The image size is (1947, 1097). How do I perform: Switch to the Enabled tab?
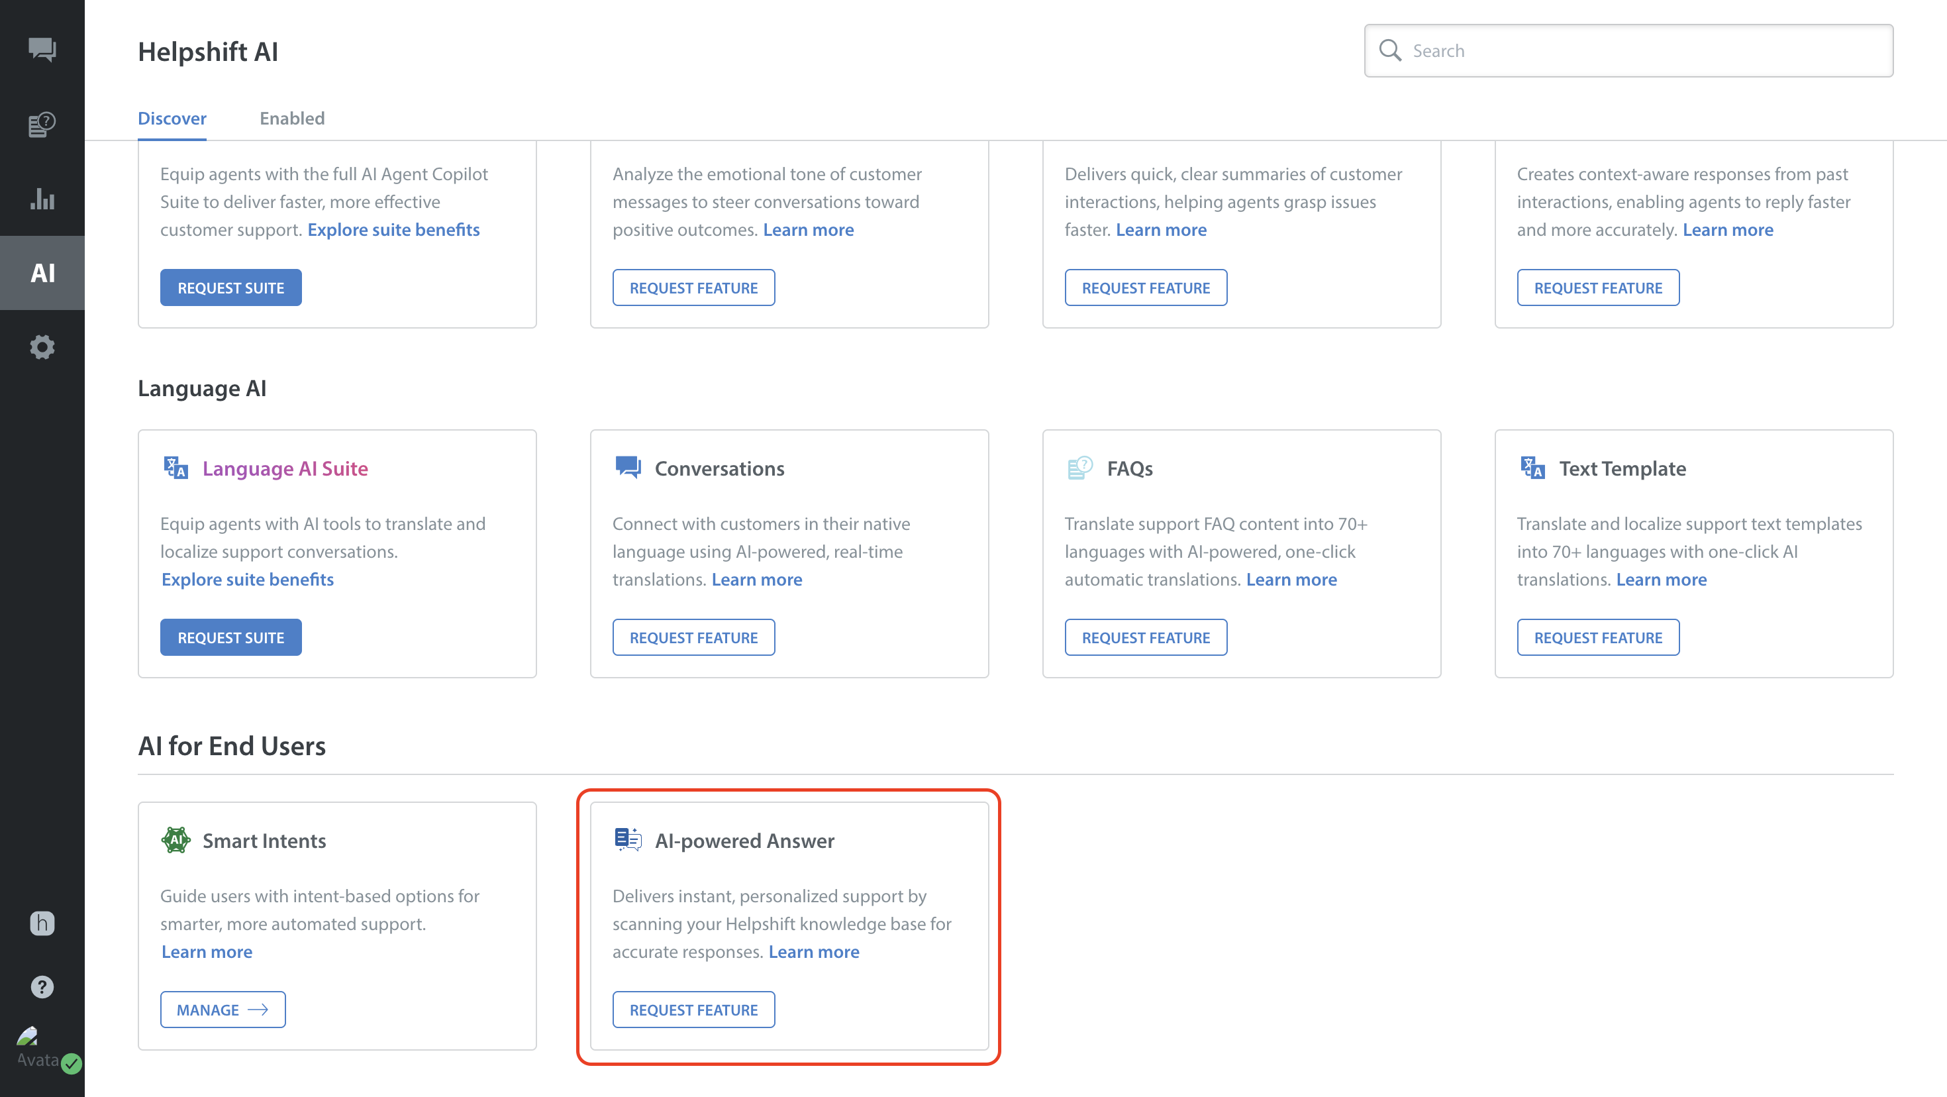click(x=292, y=119)
